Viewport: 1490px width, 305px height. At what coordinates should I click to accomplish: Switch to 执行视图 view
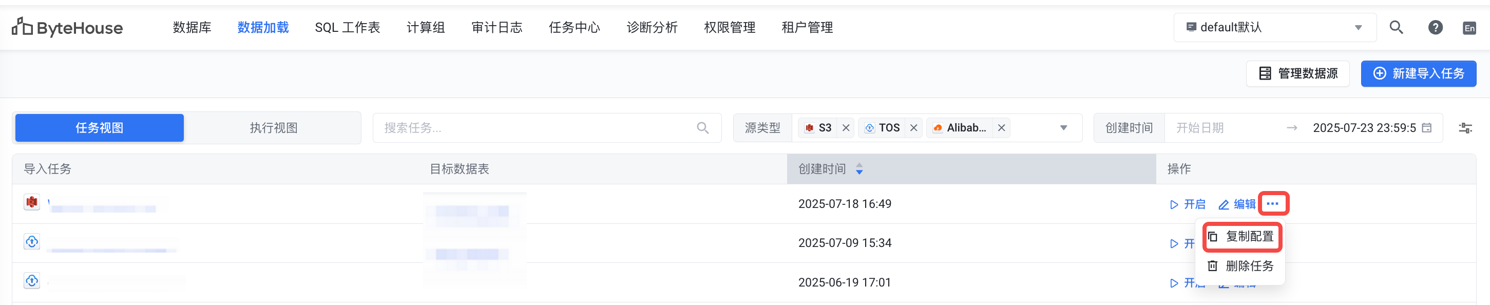(x=274, y=128)
